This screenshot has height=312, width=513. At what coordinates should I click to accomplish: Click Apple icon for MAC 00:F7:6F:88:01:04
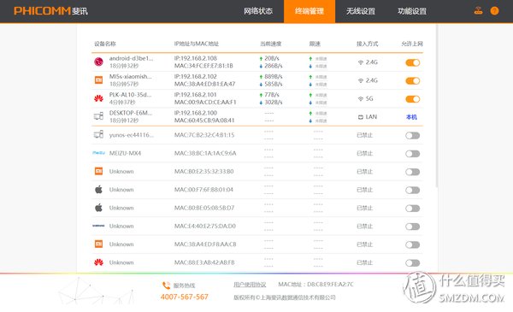click(98, 190)
